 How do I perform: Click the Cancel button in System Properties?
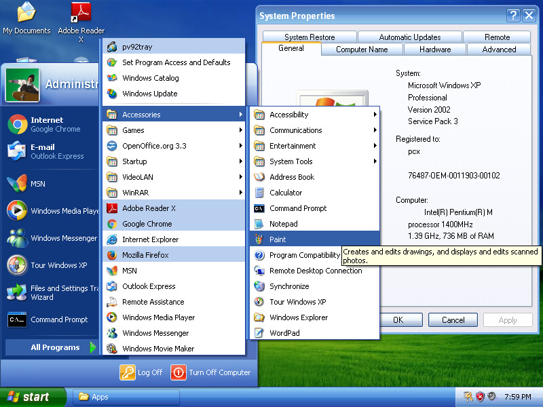click(x=453, y=319)
